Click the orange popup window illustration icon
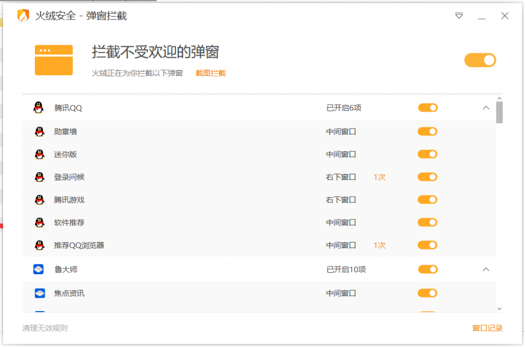525x347 pixels. coord(53,60)
